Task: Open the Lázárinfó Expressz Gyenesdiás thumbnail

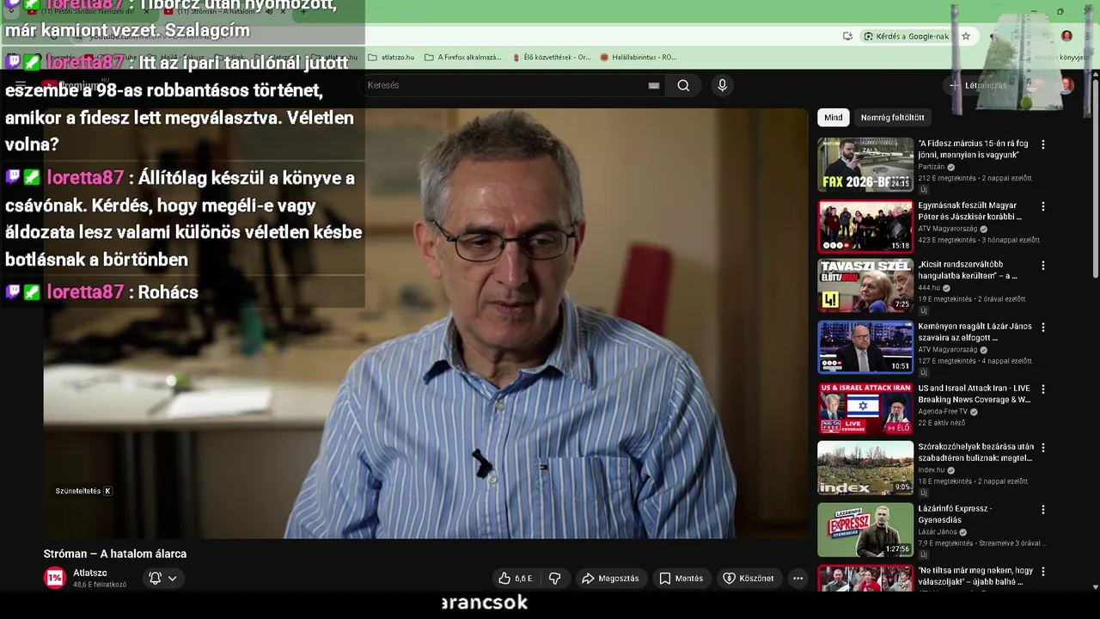Action: [865, 530]
